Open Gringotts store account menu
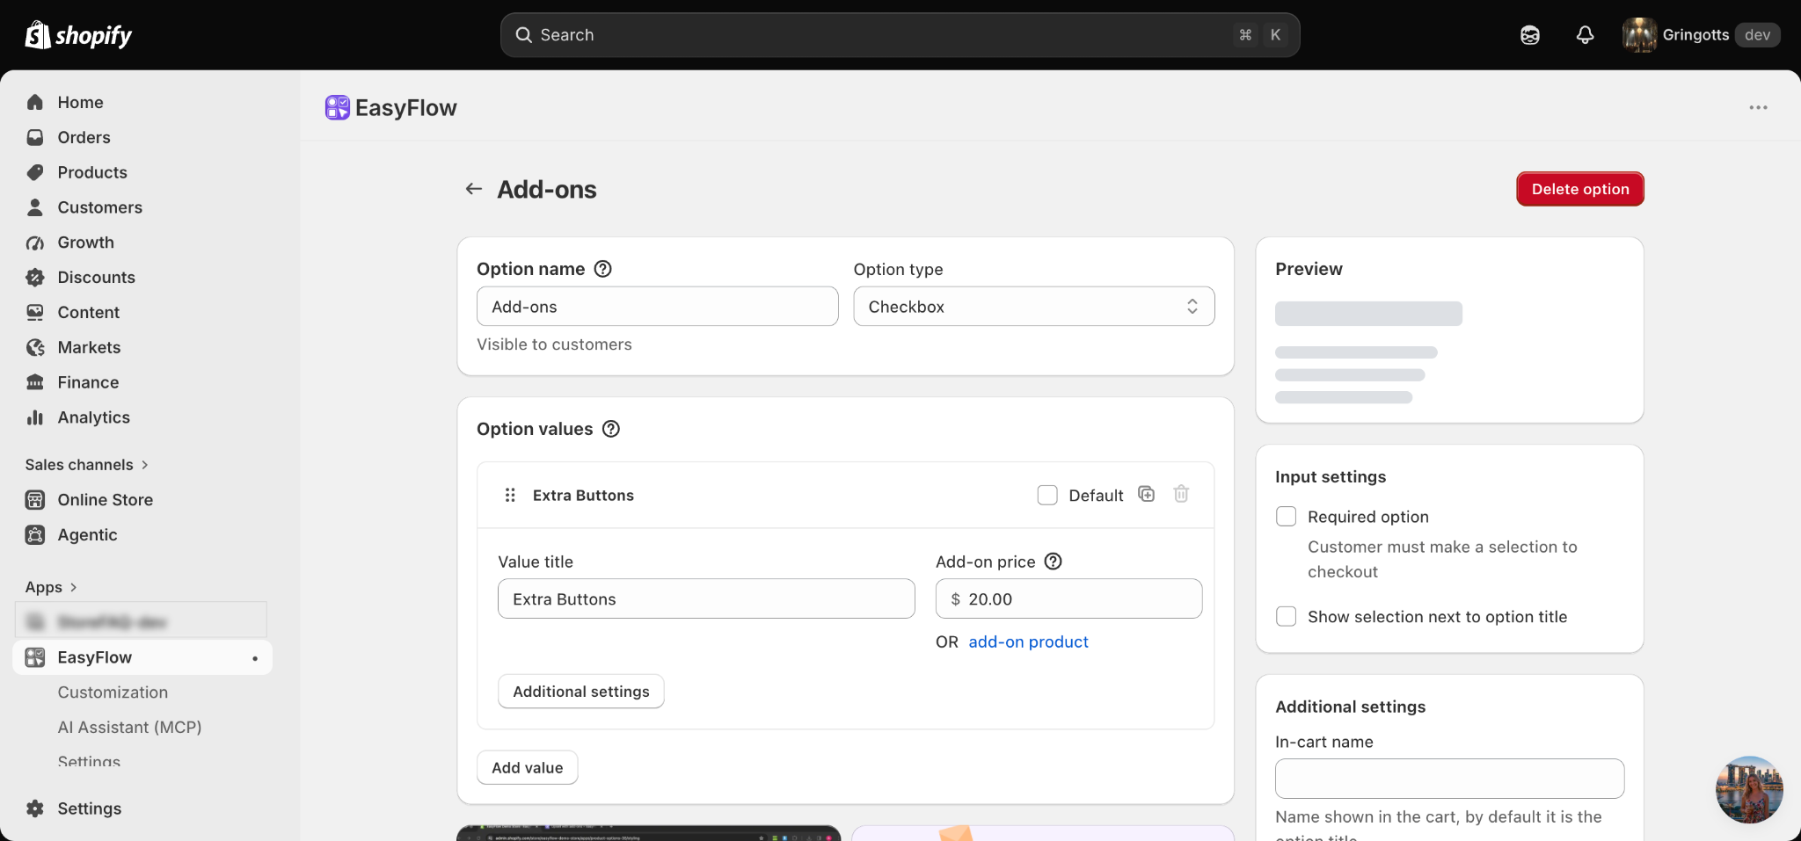1801x841 pixels. point(1702,35)
